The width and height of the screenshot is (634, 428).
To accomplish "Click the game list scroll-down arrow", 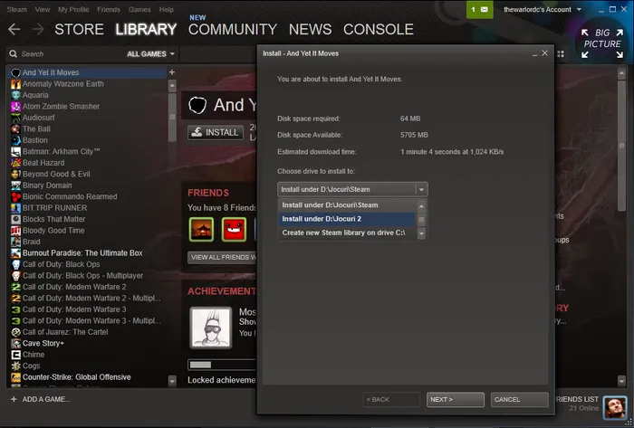I will coord(172,381).
